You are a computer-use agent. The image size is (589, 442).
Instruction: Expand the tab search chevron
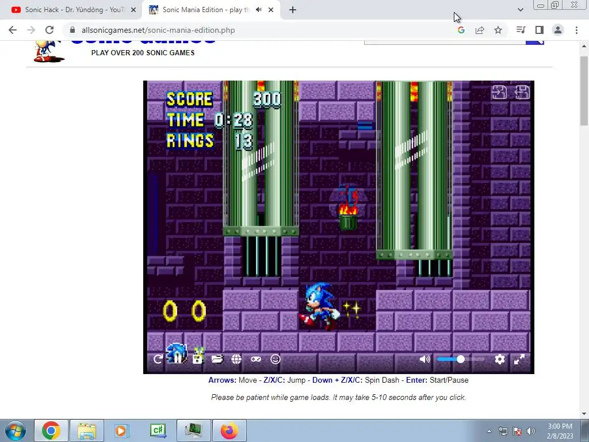point(520,10)
